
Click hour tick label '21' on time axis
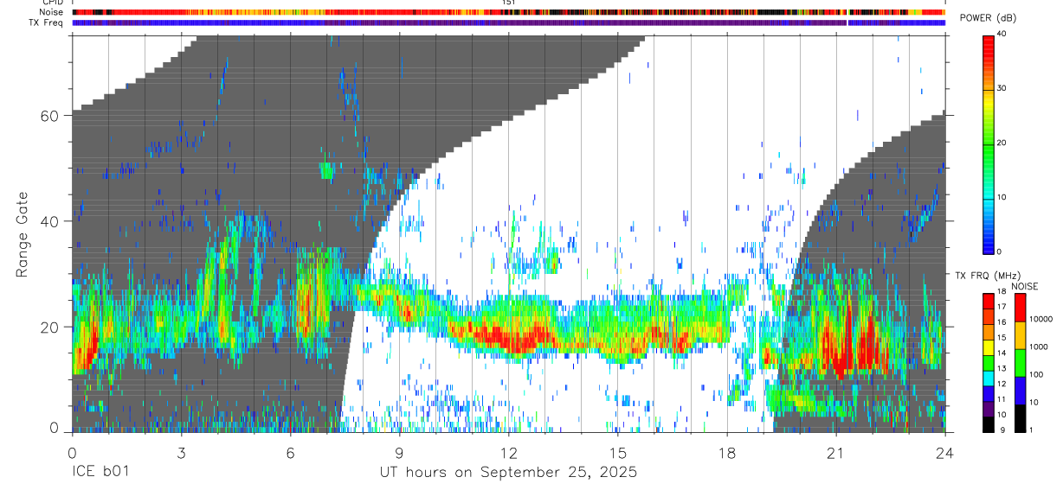[x=835, y=453]
